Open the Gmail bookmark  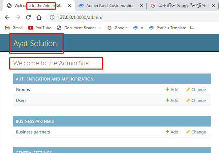[x=14, y=28]
